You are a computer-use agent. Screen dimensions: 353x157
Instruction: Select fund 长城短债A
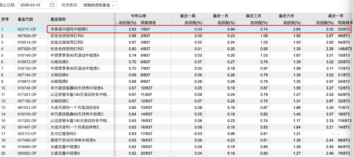59,75
